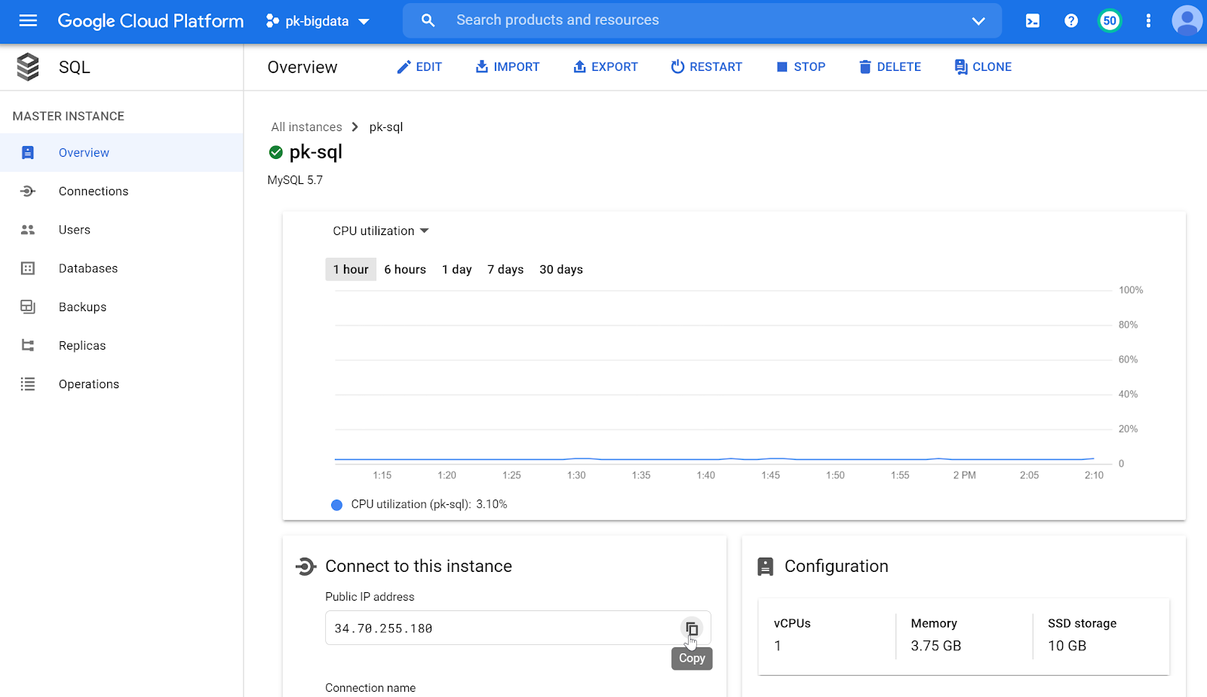
Task: Click the blue CPU utilization legend dot
Action: (x=337, y=505)
